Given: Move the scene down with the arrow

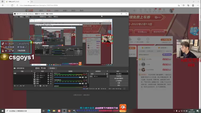Looking at the screenshot, I should [x=23, y=86].
